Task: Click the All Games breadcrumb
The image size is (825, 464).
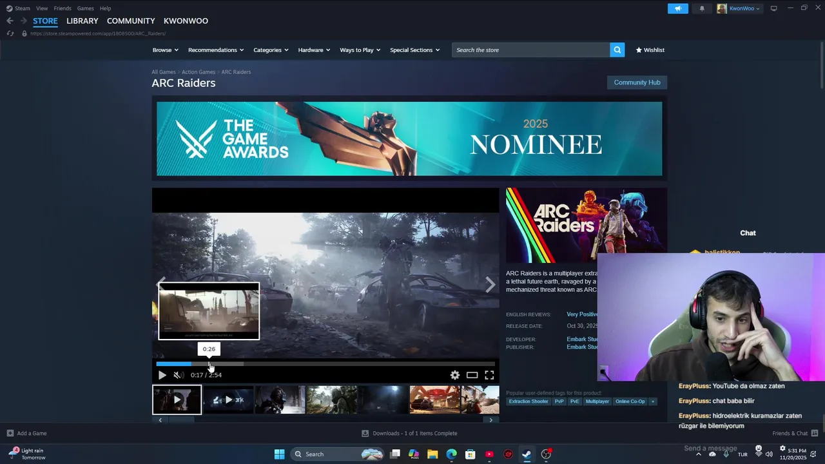Action: click(x=164, y=72)
